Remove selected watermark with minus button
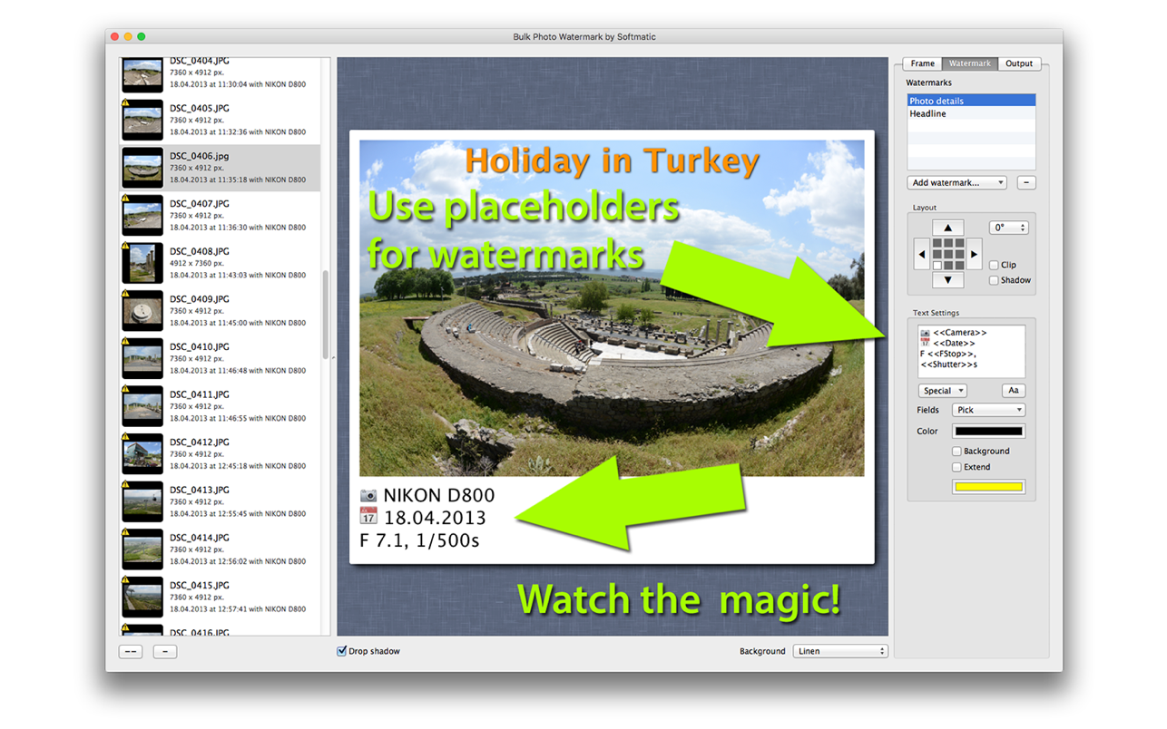 pyautogui.click(x=1025, y=182)
